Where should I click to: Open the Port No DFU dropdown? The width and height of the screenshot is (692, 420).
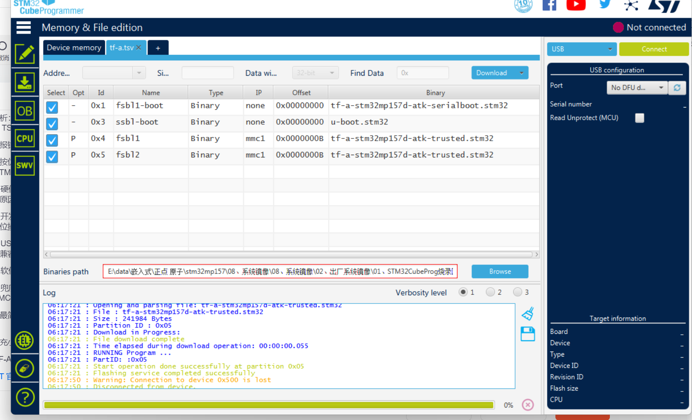point(637,88)
